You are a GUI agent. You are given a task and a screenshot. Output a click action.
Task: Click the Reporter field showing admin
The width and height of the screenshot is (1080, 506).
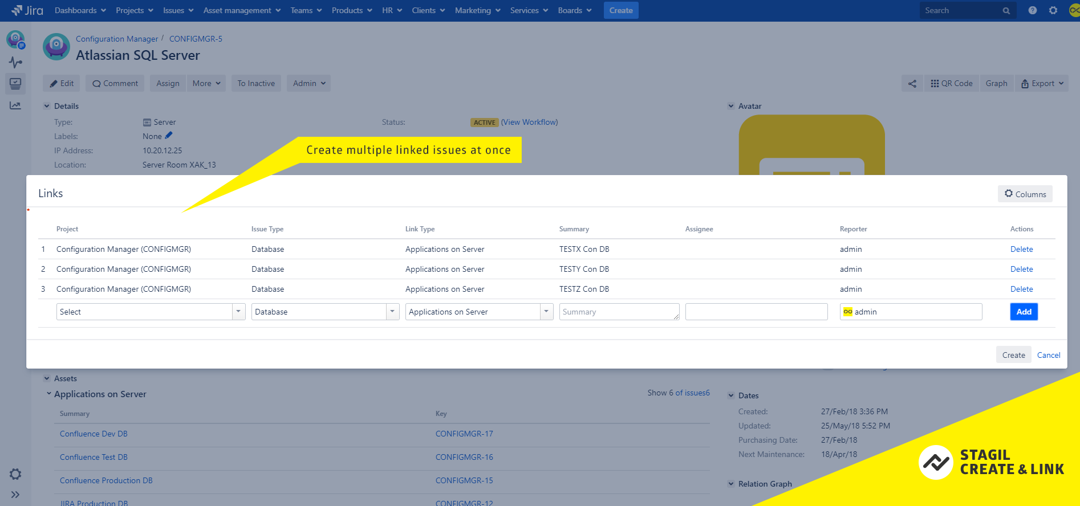(911, 312)
